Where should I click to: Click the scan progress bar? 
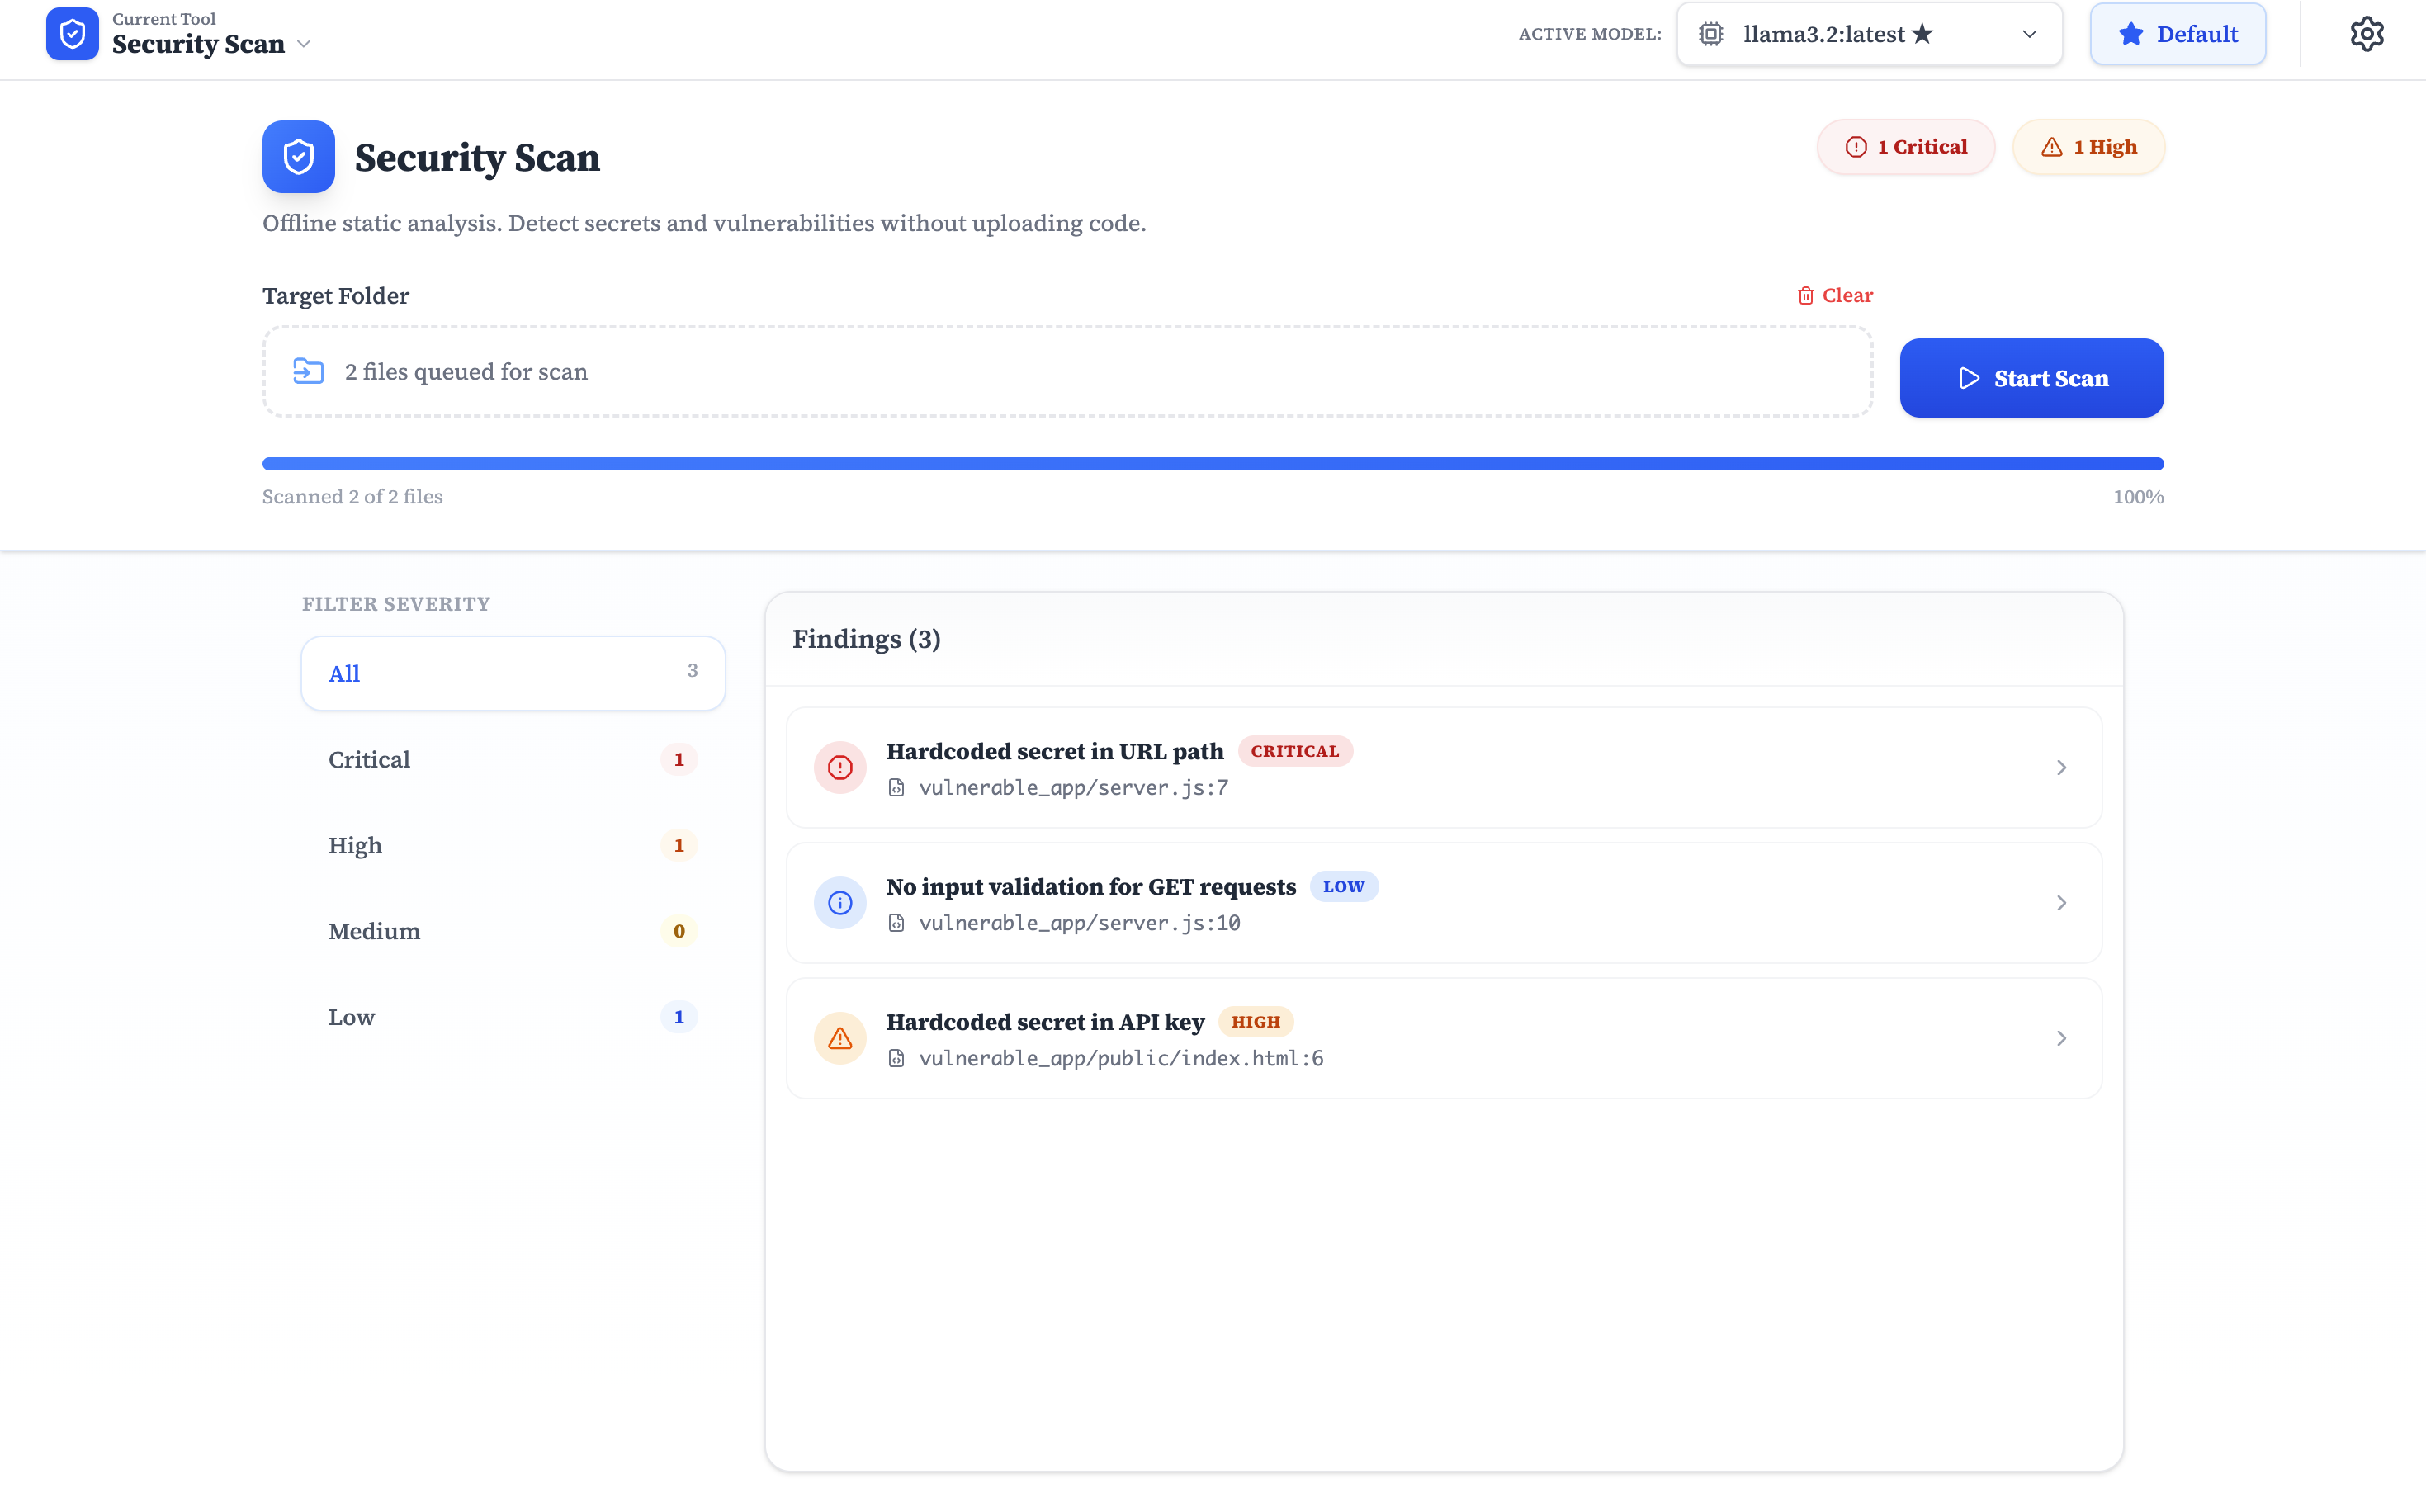point(1212,464)
